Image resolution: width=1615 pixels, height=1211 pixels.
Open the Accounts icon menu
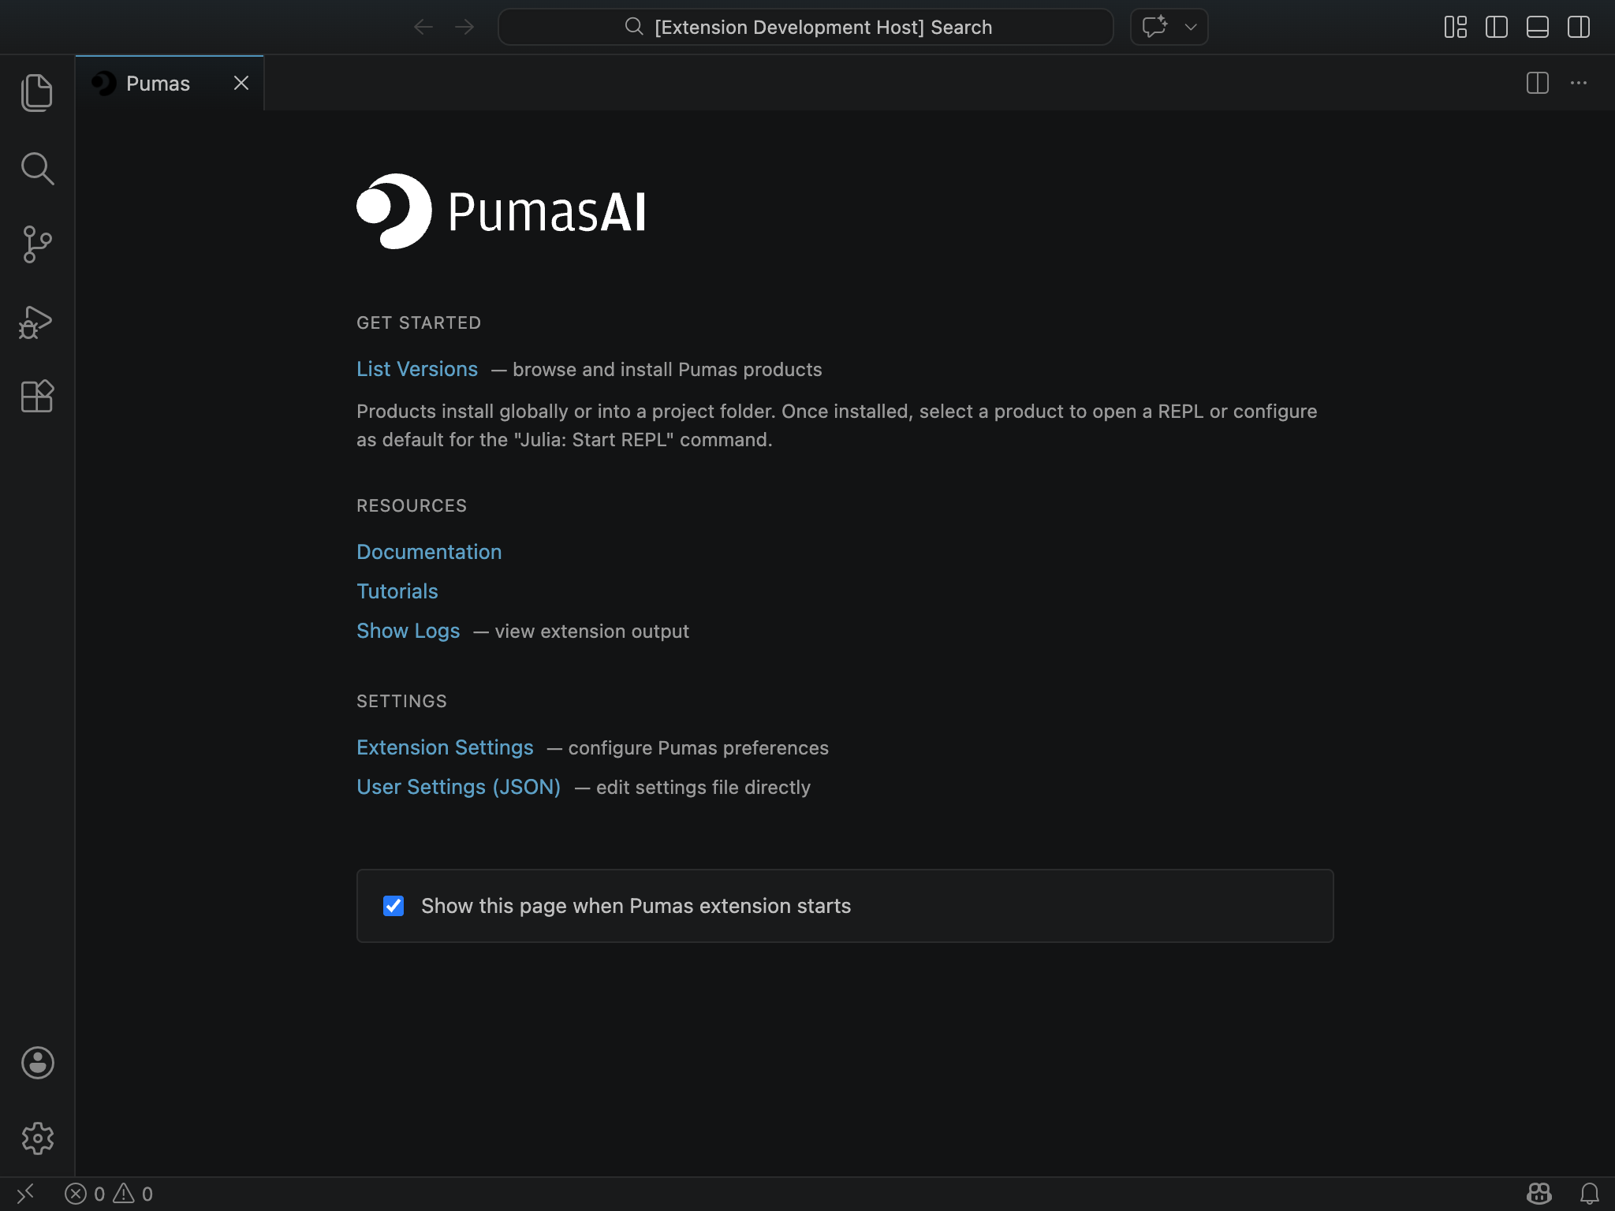pos(36,1064)
